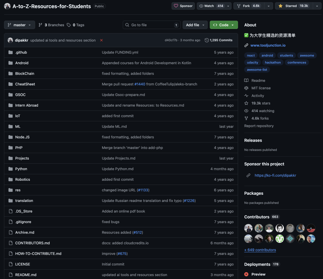
Task: Open issue #1133 link in res row
Action: coord(143,190)
